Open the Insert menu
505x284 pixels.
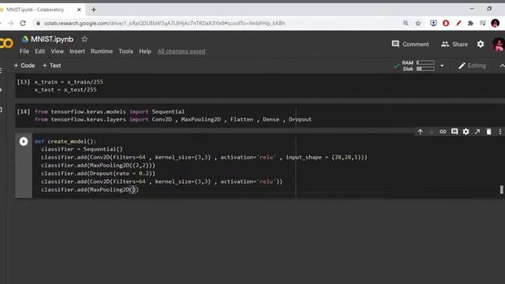(x=77, y=51)
